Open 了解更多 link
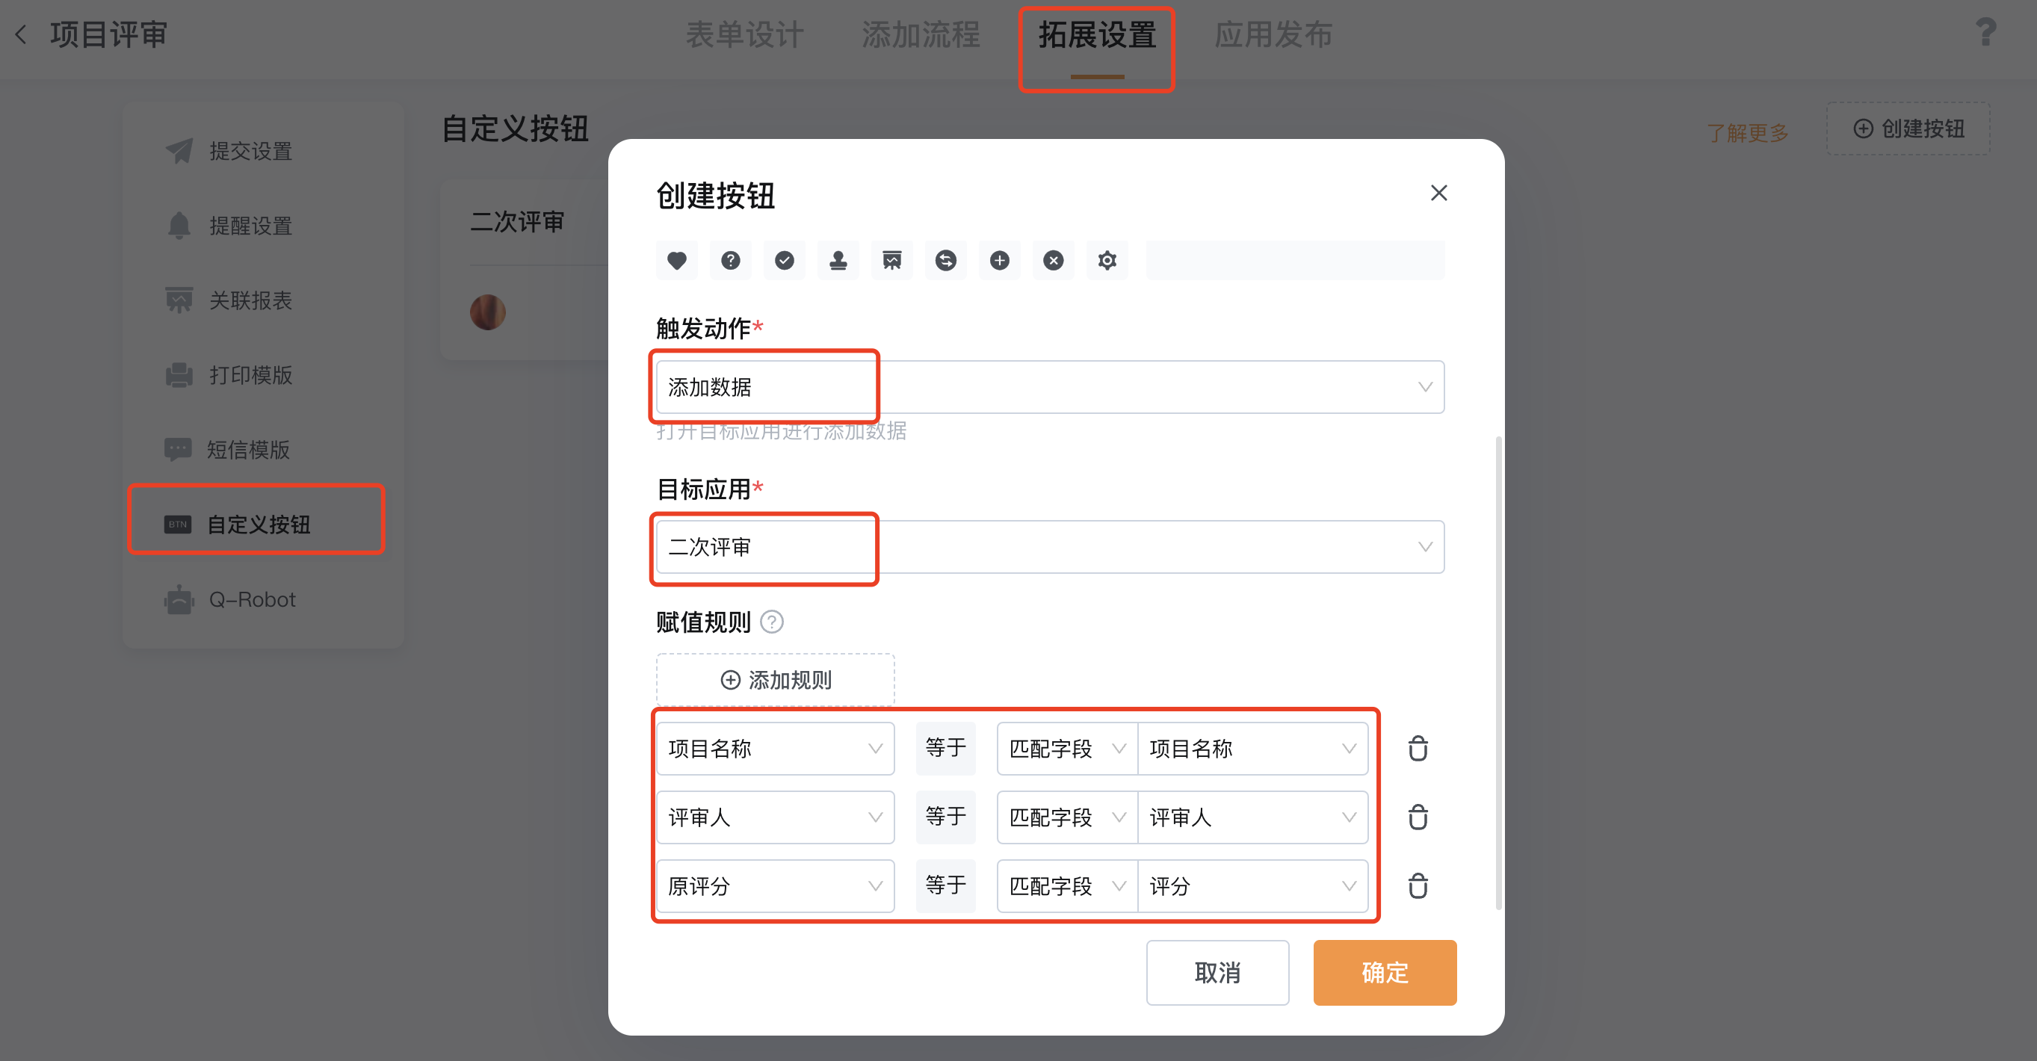Screen dimensions: 2037x1061 coord(1748,132)
